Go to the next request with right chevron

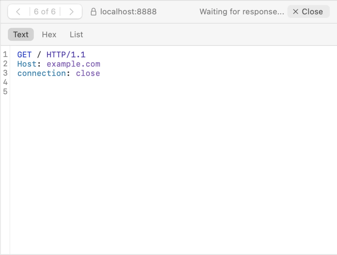71,12
